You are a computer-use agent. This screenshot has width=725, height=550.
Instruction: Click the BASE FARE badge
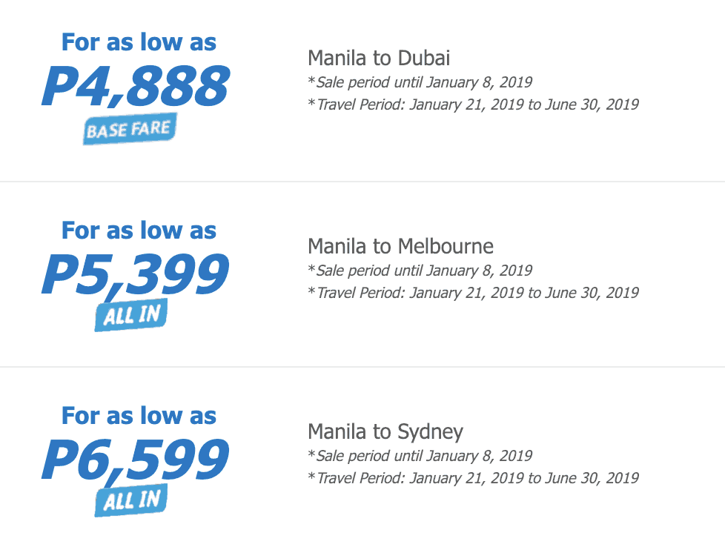coord(129,131)
